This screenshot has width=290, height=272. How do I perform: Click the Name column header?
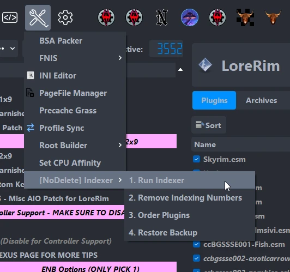240,144
